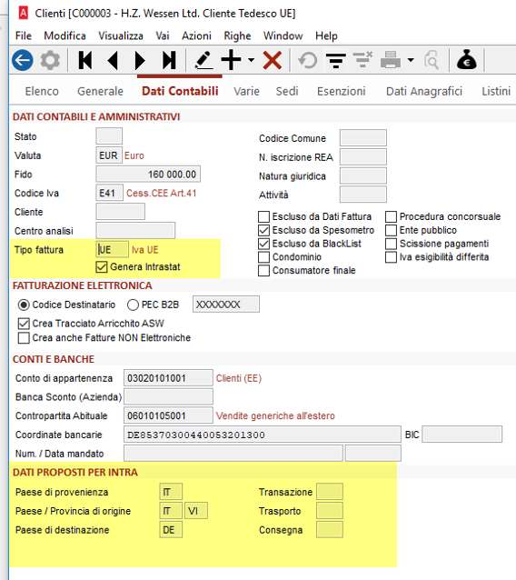This screenshot has width=516, height=580.
Task: Click the filter icon
Action: click(x=335, y=60)
